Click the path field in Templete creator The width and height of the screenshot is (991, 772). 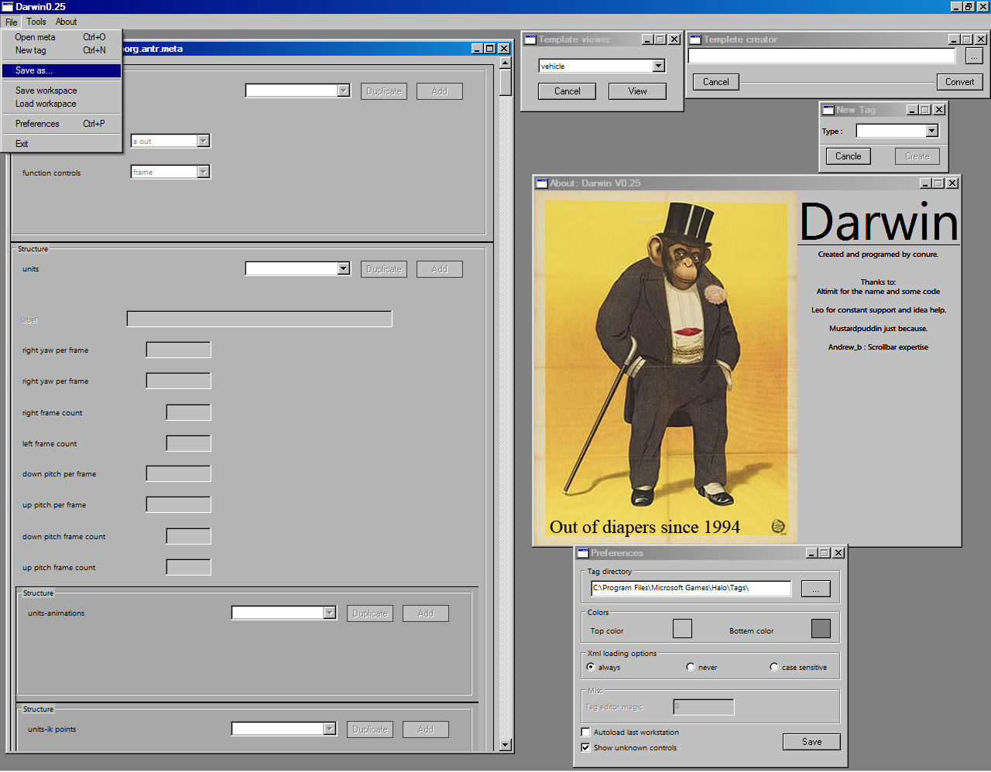[821, 56]
